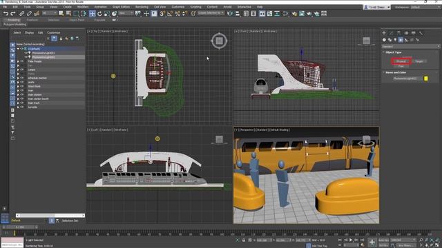The height and width of the screenshot is (248, 442).
Task: Activate the Select and Move tool
Action: pyautogui.click(x=92, y=14)
